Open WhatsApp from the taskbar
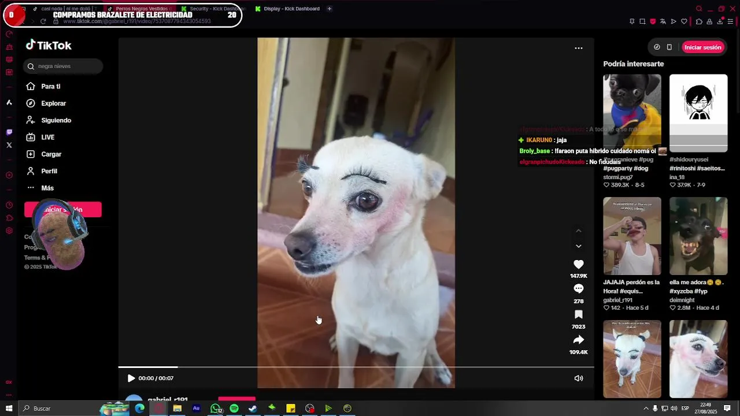The image size is (740, 416). (x=216, y=408)
